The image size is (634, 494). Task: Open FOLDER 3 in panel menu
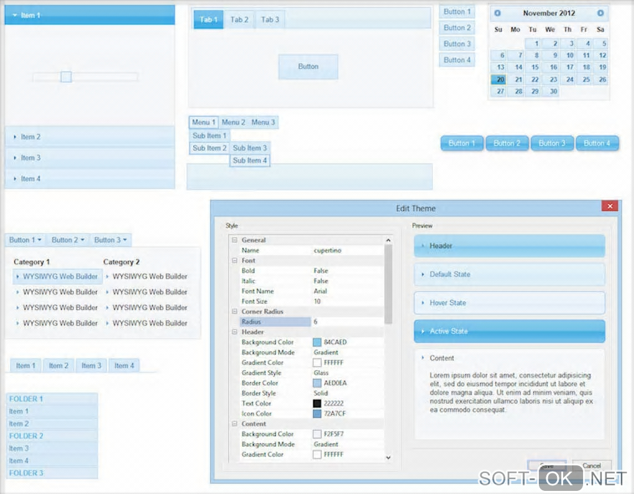pos(52,473)
